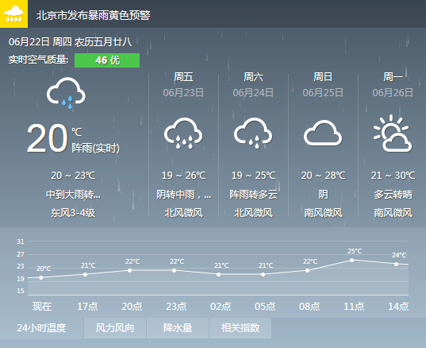Switch to the 风力风向 tab

coord(115,328)
